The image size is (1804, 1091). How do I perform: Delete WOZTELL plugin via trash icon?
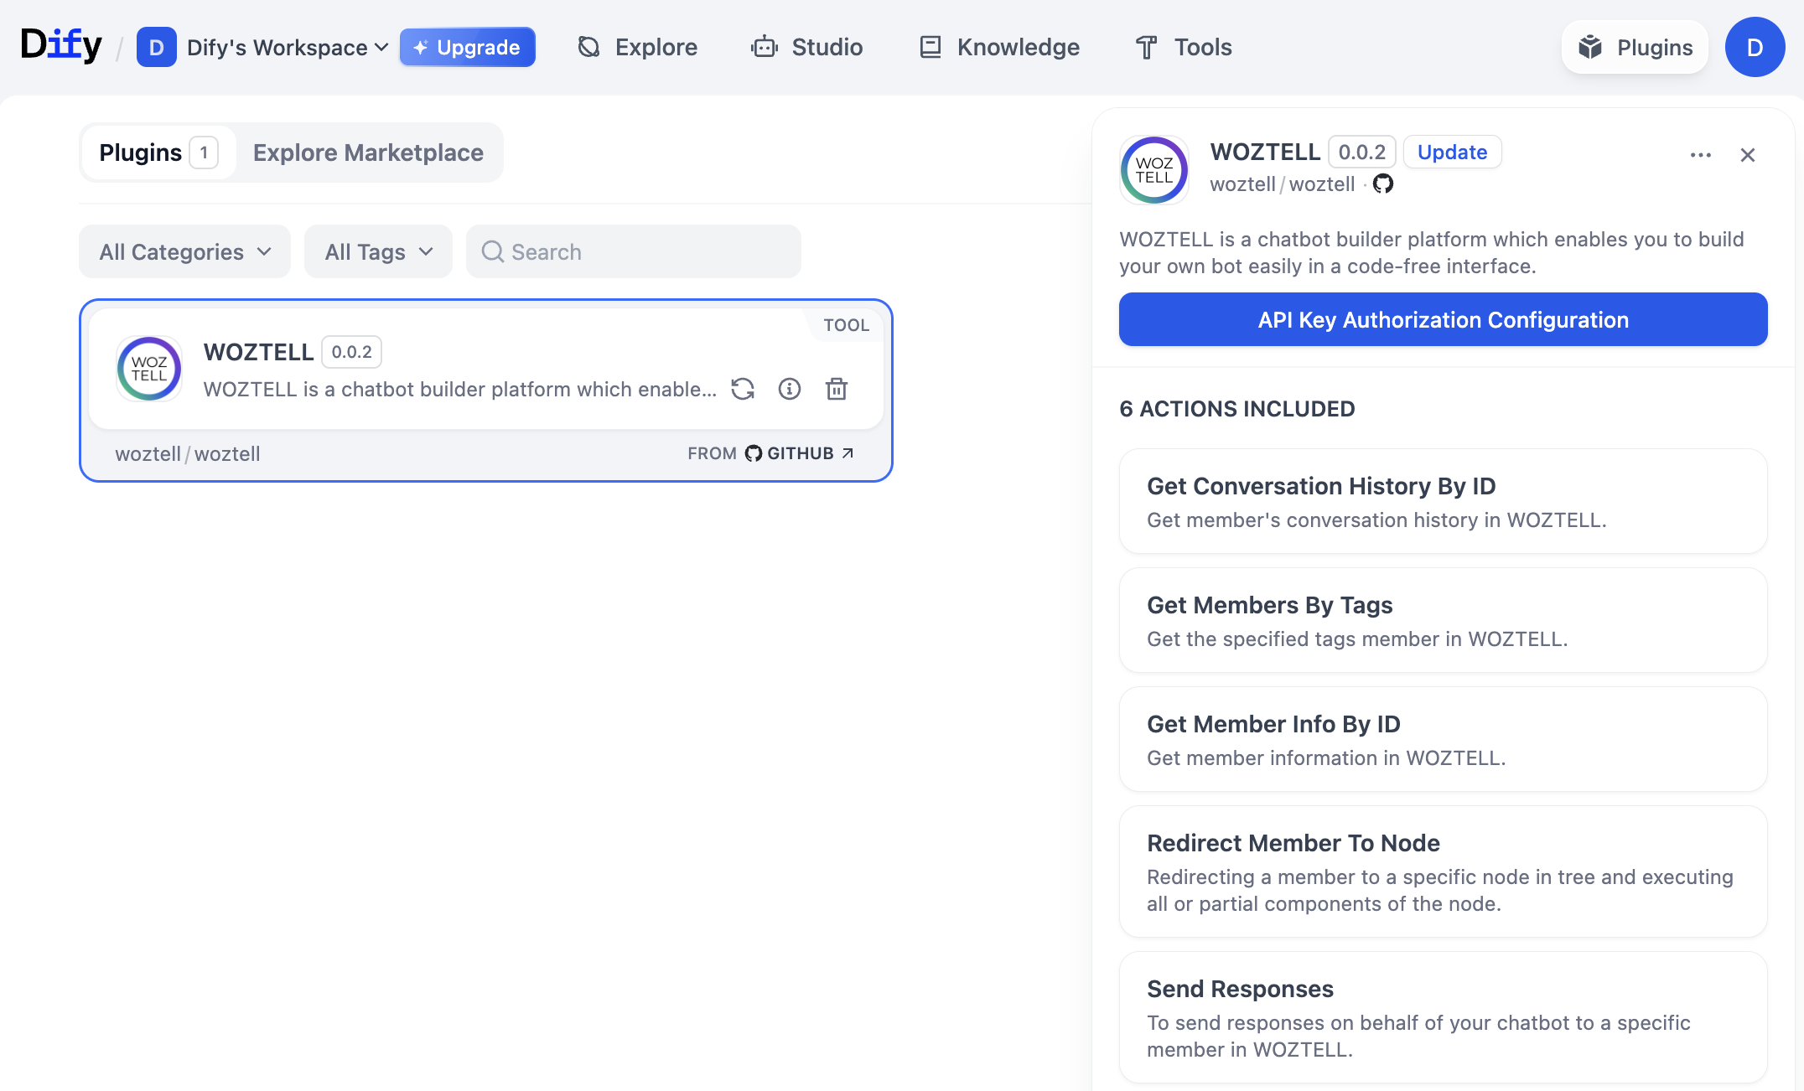(837, 389)
